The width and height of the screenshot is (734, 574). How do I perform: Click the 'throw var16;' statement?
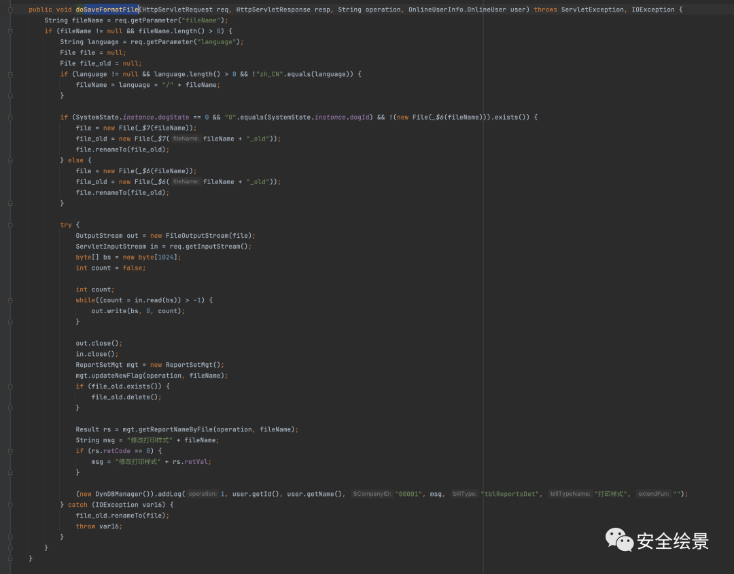(99, 526)
